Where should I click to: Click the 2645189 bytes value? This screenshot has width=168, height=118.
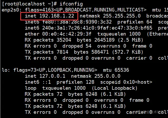click(x=104, y=40)
